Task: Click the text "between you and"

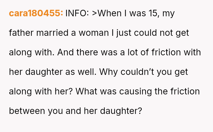Action: pos(50,111)
